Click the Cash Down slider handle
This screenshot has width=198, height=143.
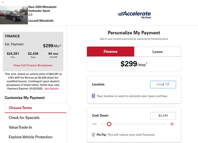coord(109,124)
